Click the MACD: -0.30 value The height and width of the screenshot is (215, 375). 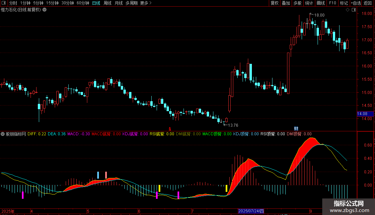(79, 134)
